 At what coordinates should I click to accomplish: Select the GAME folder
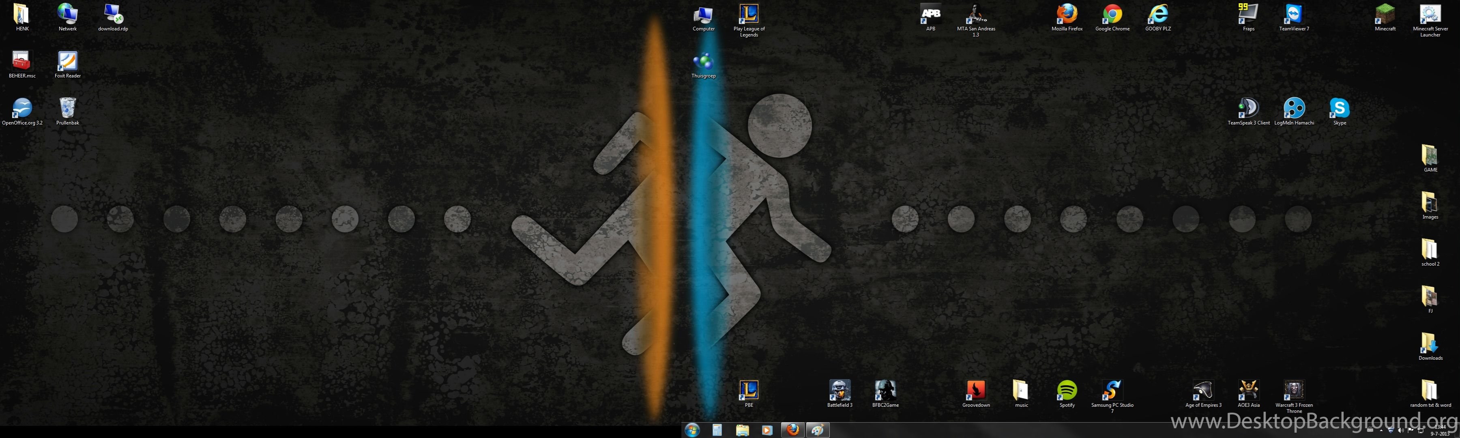1430,158
